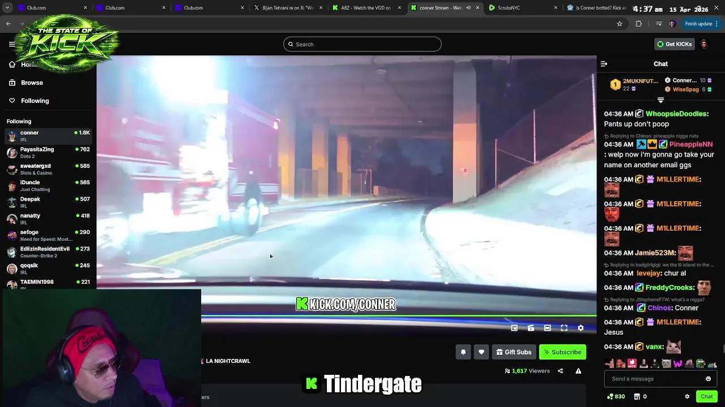Open the video player settings gear
Image resolution: width=725 pixels, height=407 pixels.
tap(581, 328)
